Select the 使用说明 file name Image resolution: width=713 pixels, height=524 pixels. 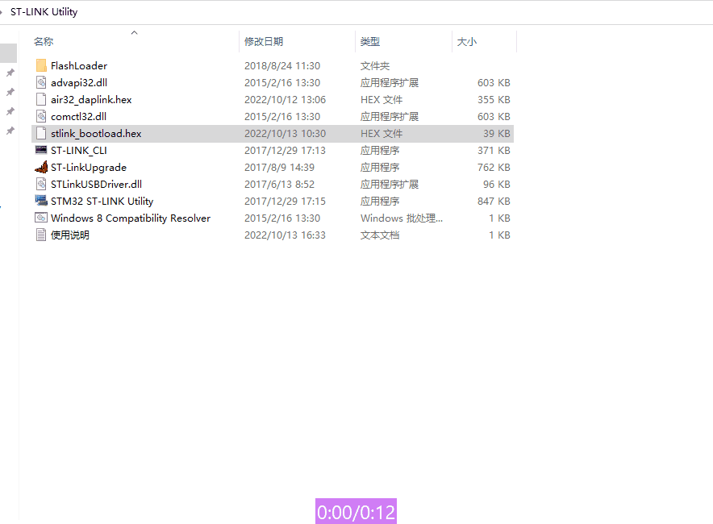tap(70, 235)
